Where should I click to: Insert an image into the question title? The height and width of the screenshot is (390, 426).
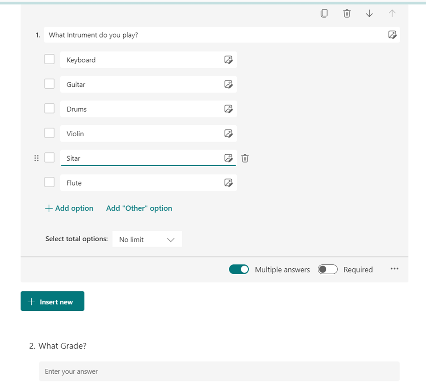click(392, 34)
